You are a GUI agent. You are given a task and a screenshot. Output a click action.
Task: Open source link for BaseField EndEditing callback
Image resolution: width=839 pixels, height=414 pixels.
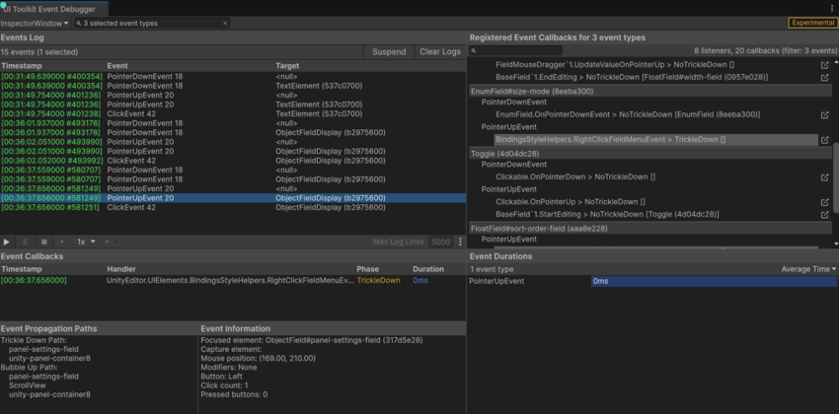pos(825,77)
